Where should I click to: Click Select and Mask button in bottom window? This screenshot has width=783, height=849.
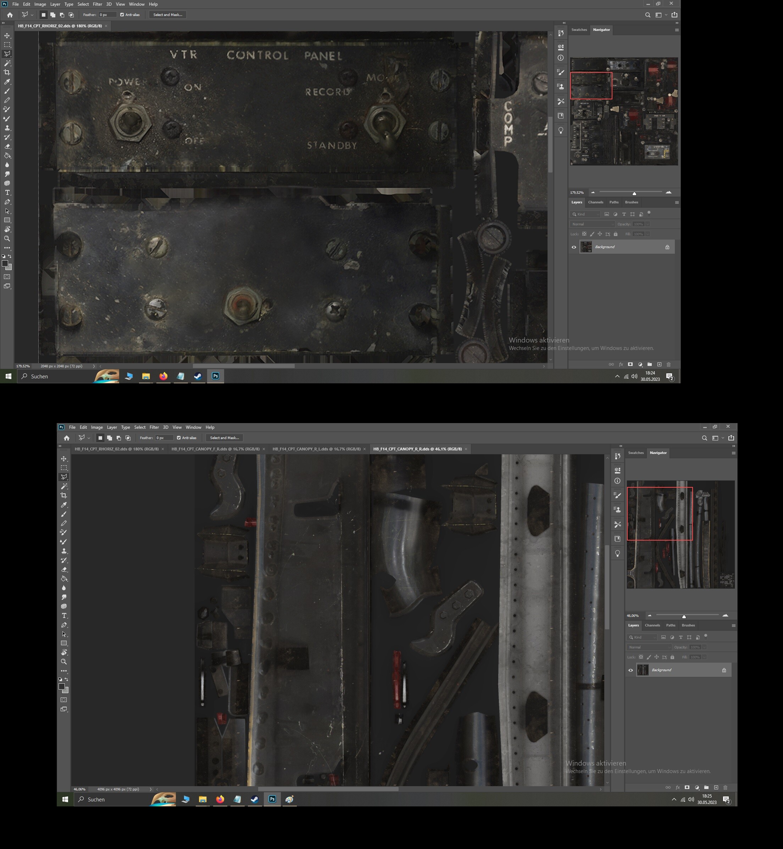pos(224,438)
